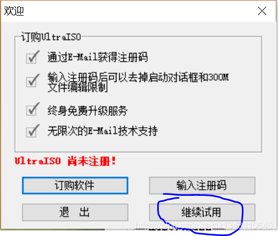Click the 通过E-Mail获得注册码 text label
This screenshot has height=236, width=278.
pos(97,57)
